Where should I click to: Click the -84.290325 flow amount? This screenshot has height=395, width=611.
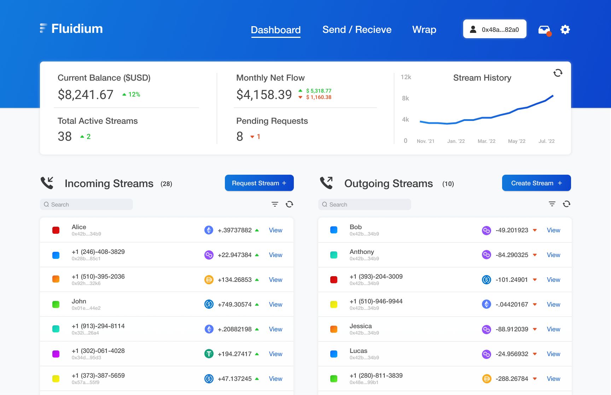[512, 255]
